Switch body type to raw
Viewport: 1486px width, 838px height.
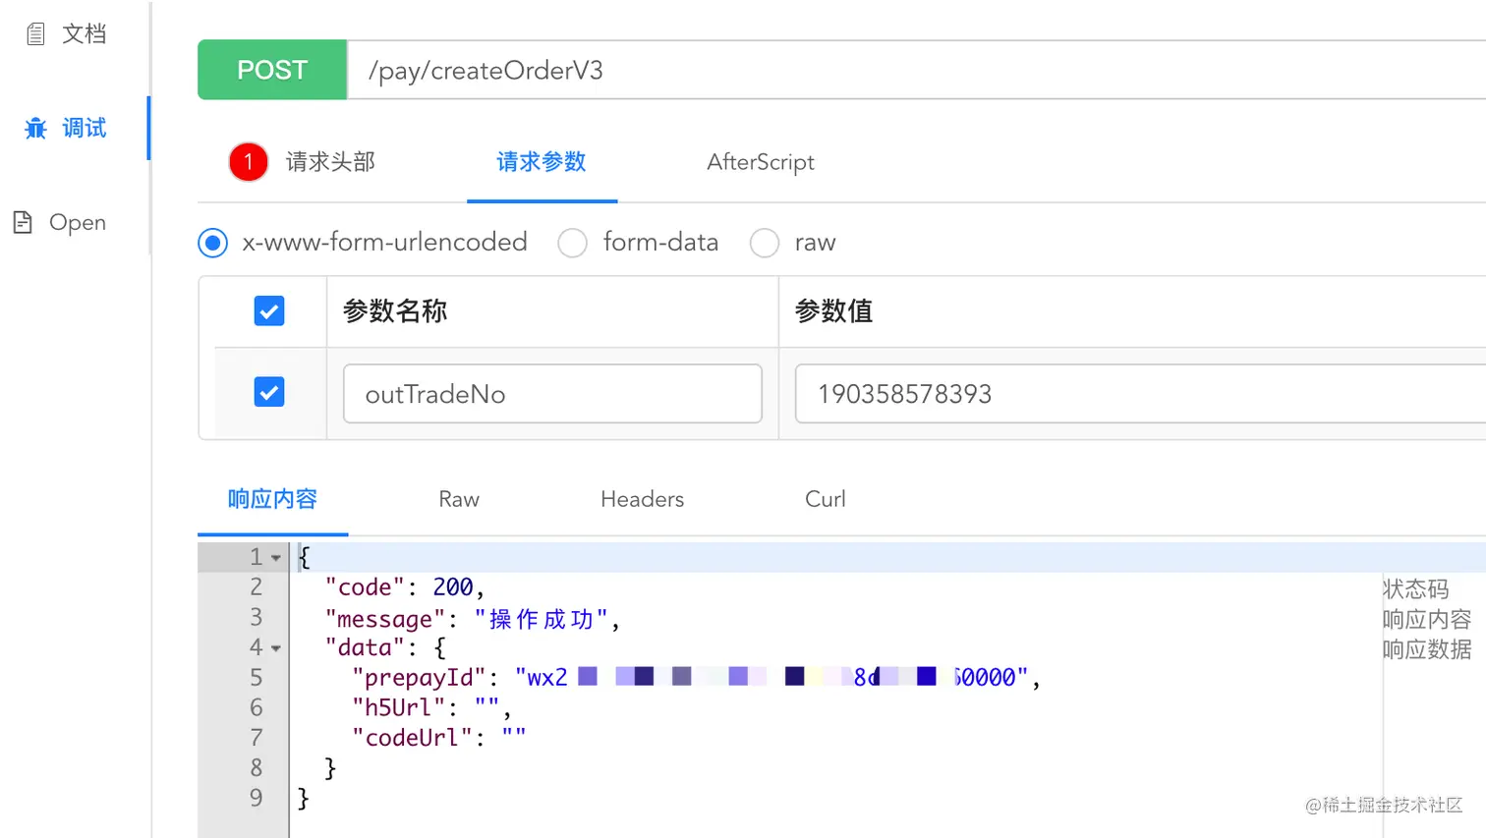(765, 243)
